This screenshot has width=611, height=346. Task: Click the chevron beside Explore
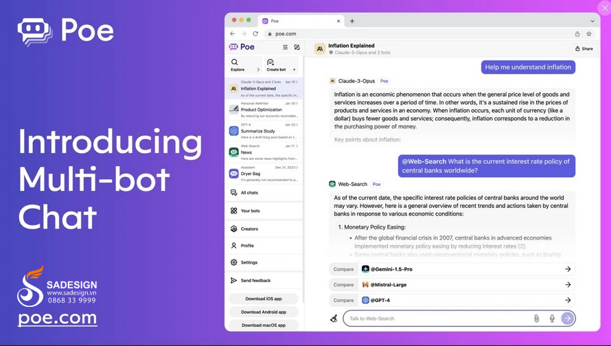click(258, 70)
